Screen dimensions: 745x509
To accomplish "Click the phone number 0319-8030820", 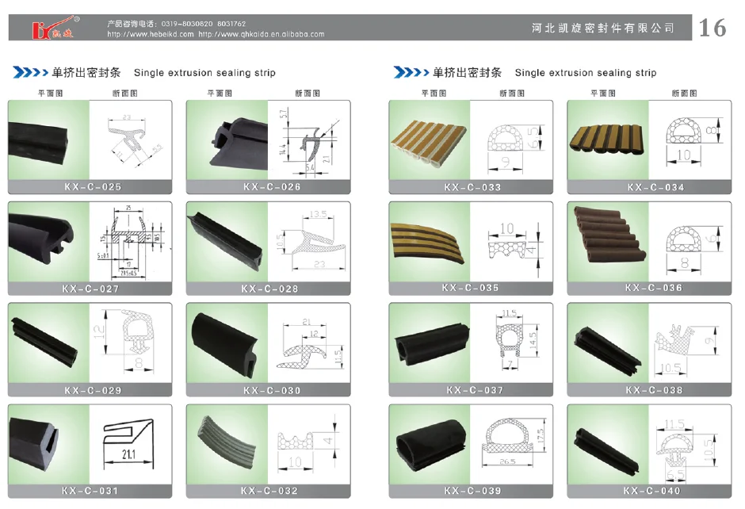I will tap(187, 23).
